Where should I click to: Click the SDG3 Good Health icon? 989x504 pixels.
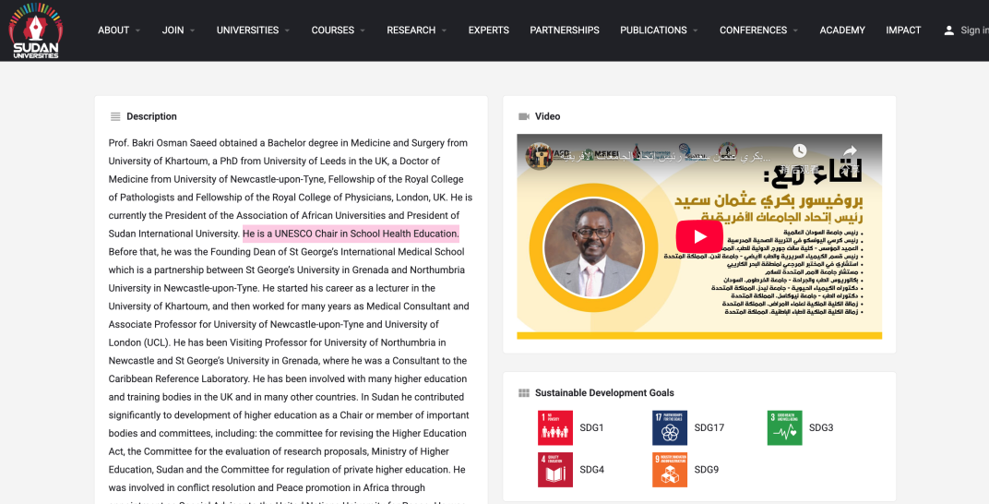(x=784, y=427)
